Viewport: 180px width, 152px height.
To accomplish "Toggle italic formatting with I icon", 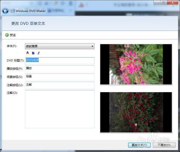I will tap(39, 53).
